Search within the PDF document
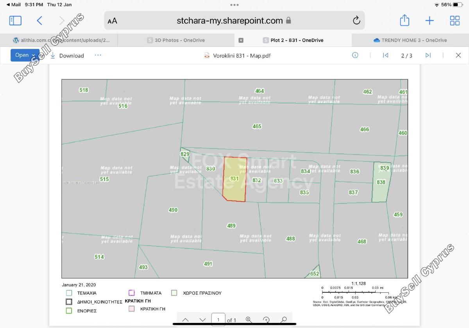The width and height of the screenshot is (469, 328). 284,320
